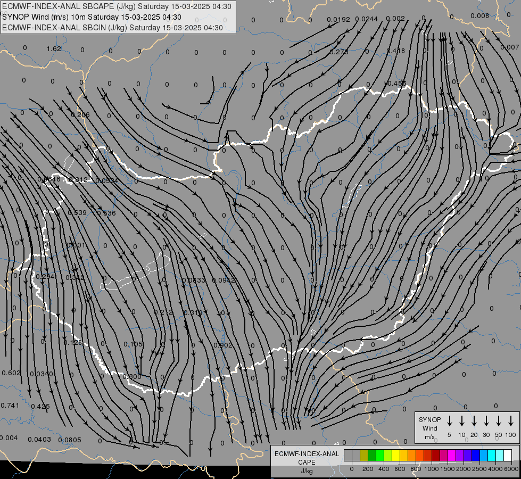Click the 0.300 value on the map

pos(132,376)
